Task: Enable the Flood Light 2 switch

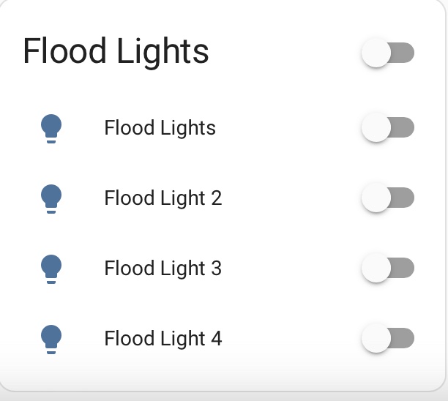Action: pyautogui.click(x=388, y=198)
